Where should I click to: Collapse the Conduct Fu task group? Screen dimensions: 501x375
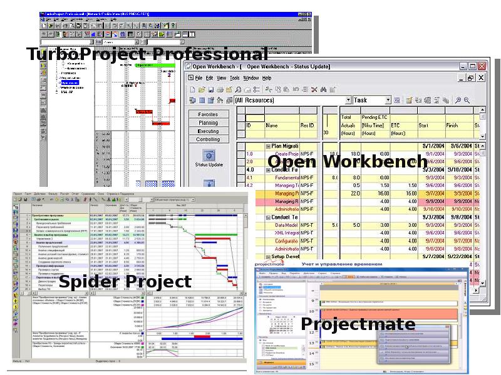click(x=269, y=170)
